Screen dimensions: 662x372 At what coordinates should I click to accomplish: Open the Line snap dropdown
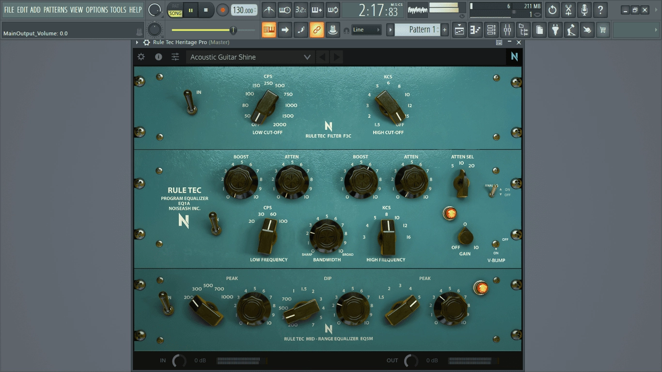click(366, 30)
